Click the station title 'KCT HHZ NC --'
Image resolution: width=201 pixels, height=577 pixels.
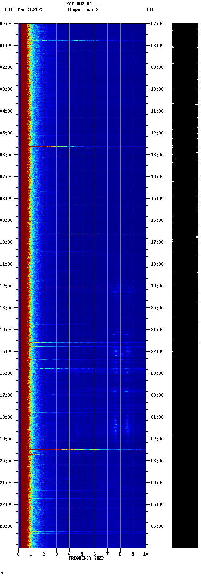tap(83, 4)
